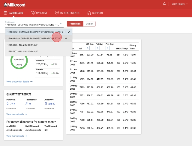Click MS value 805.54

tap(90, 120)
